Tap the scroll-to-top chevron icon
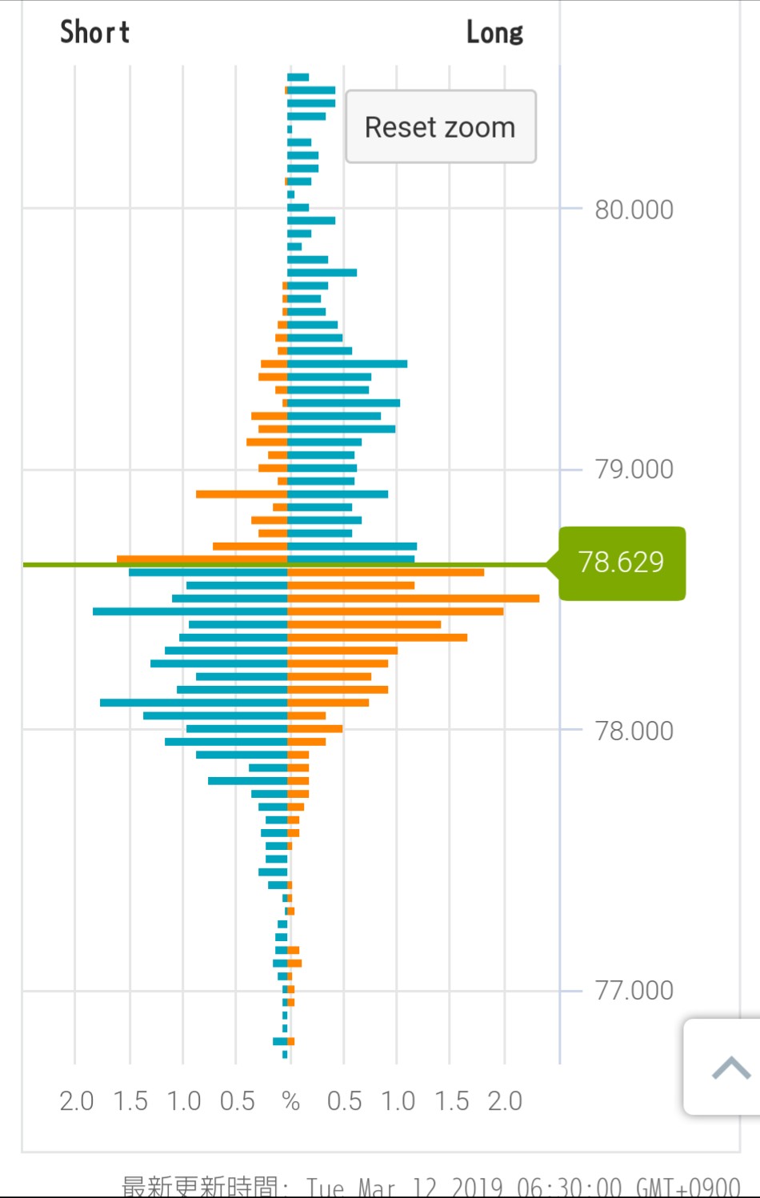 [730, 1068]
